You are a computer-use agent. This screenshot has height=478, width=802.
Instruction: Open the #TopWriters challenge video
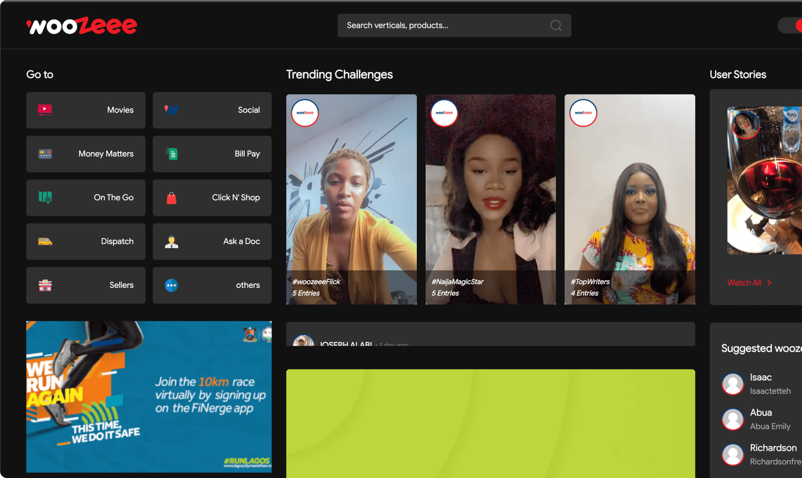(x=630, y=199)
